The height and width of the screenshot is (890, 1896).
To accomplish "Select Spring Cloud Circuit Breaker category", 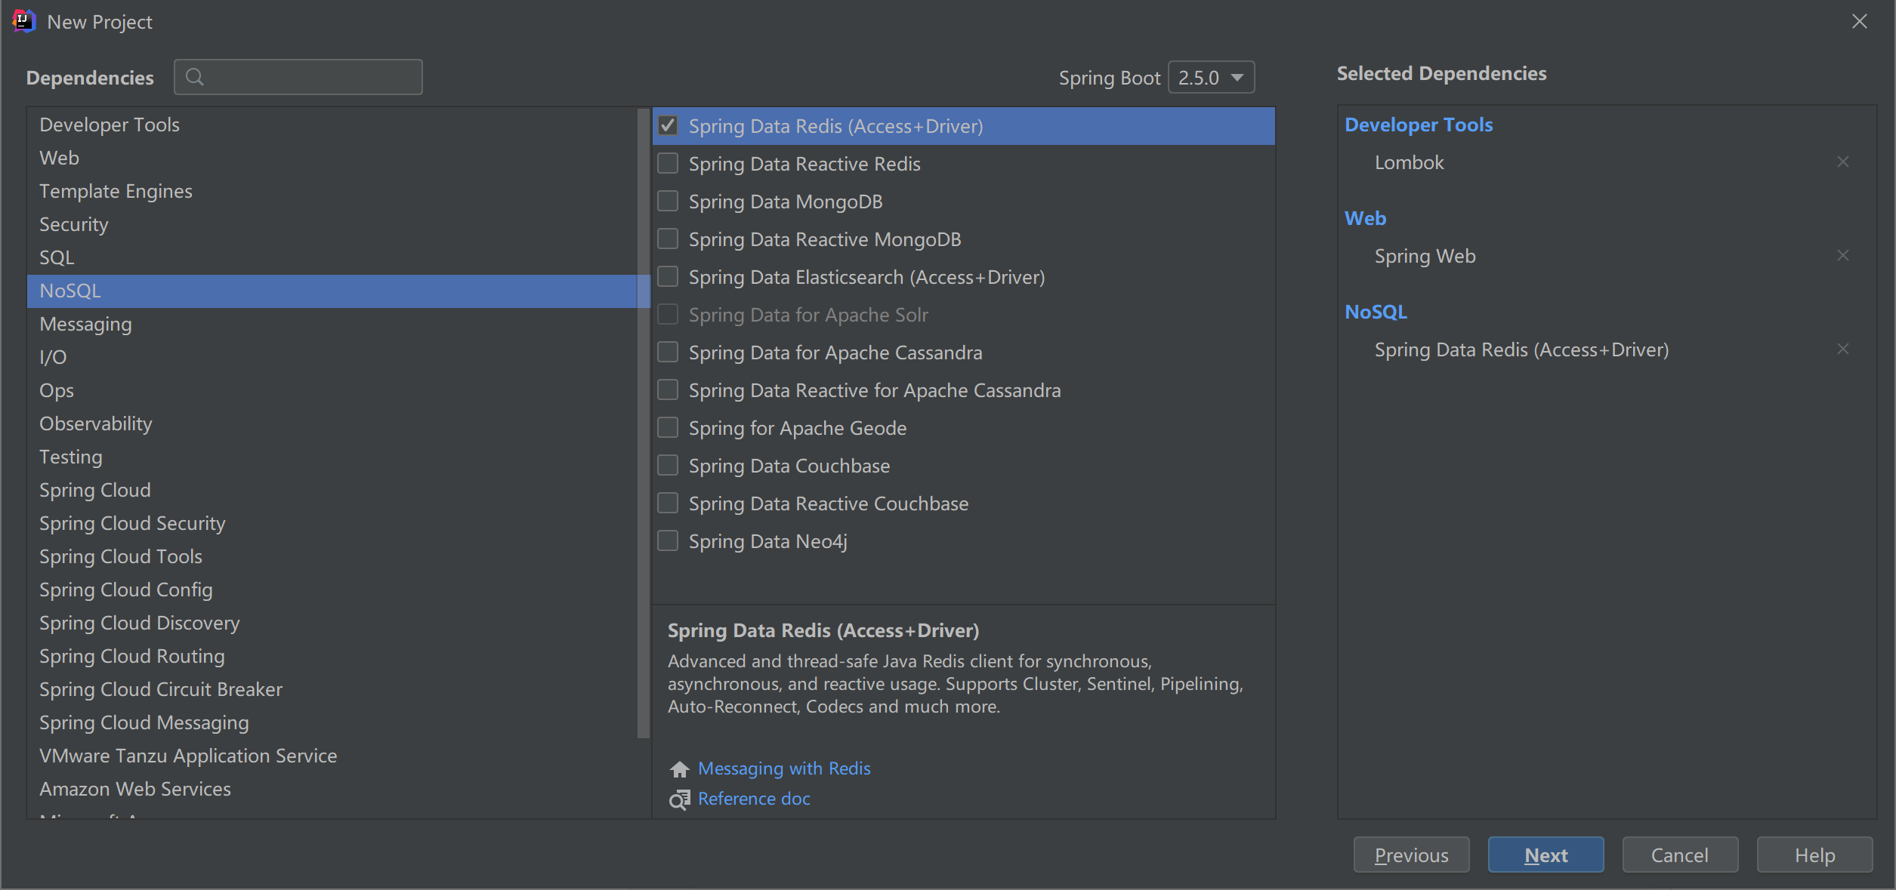I will (x=332, y=689).
